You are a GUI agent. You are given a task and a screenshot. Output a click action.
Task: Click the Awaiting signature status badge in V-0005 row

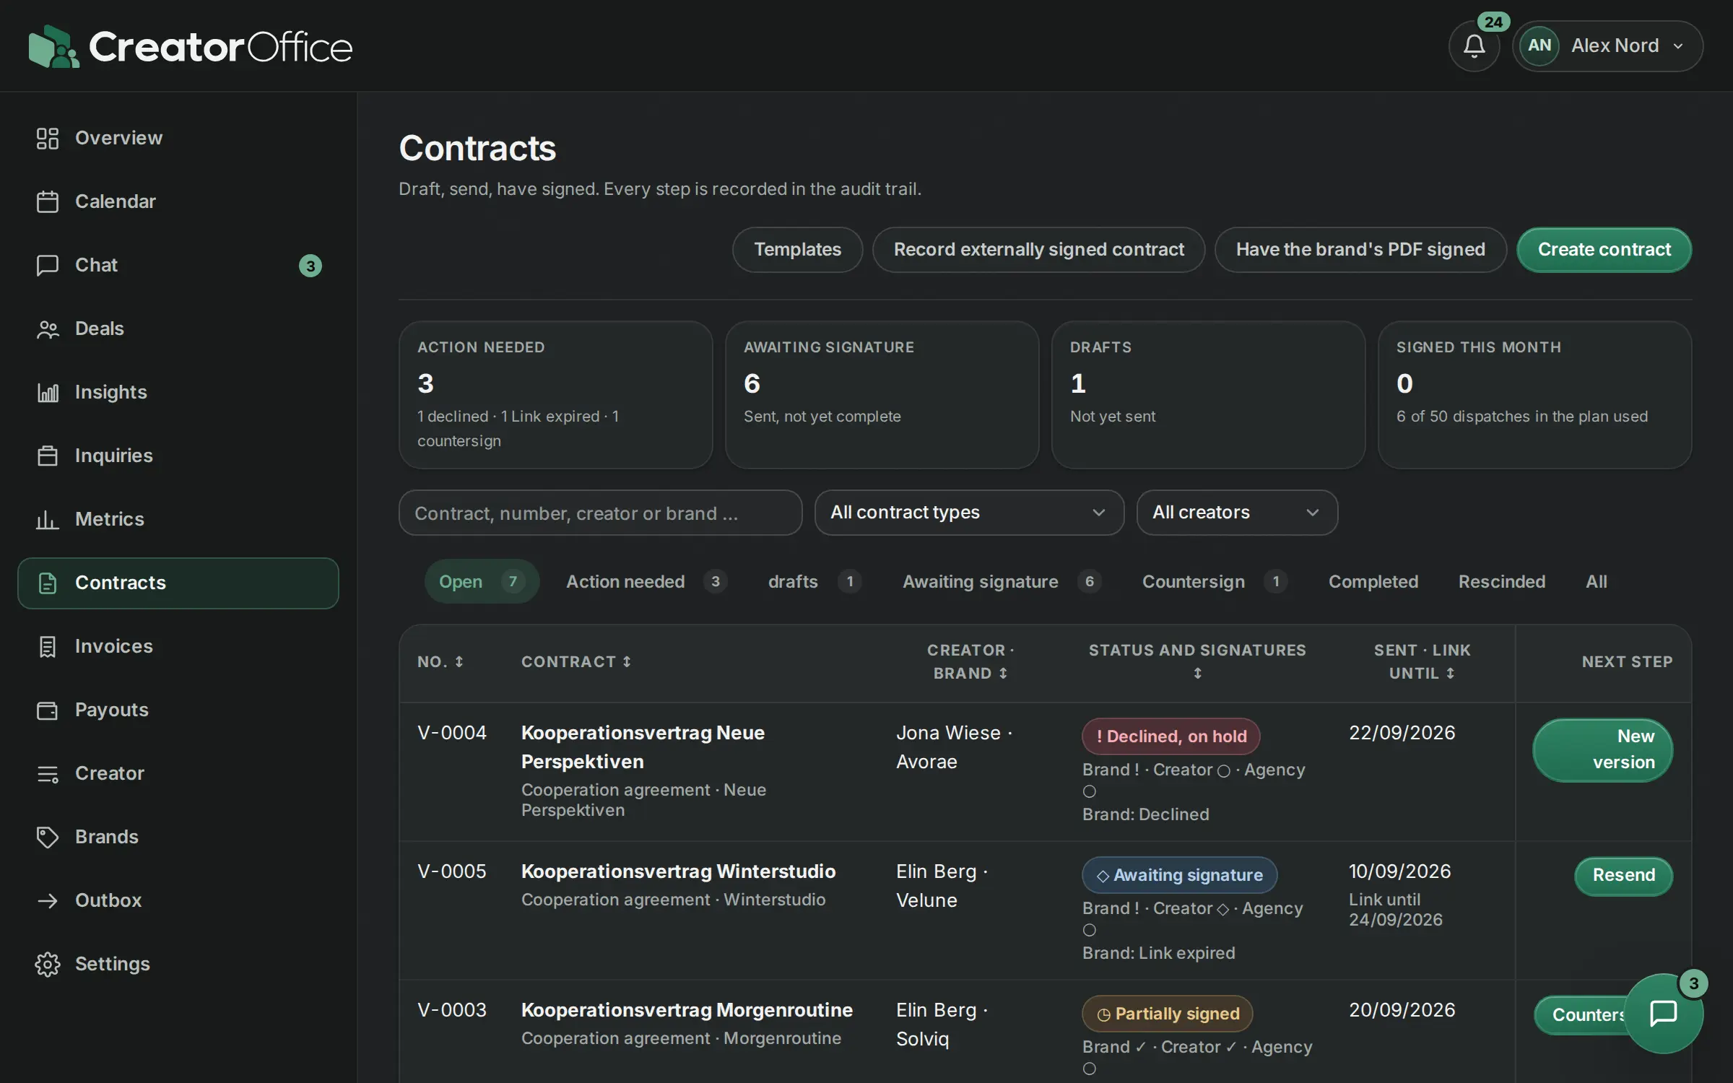[x=1179, y=875]
